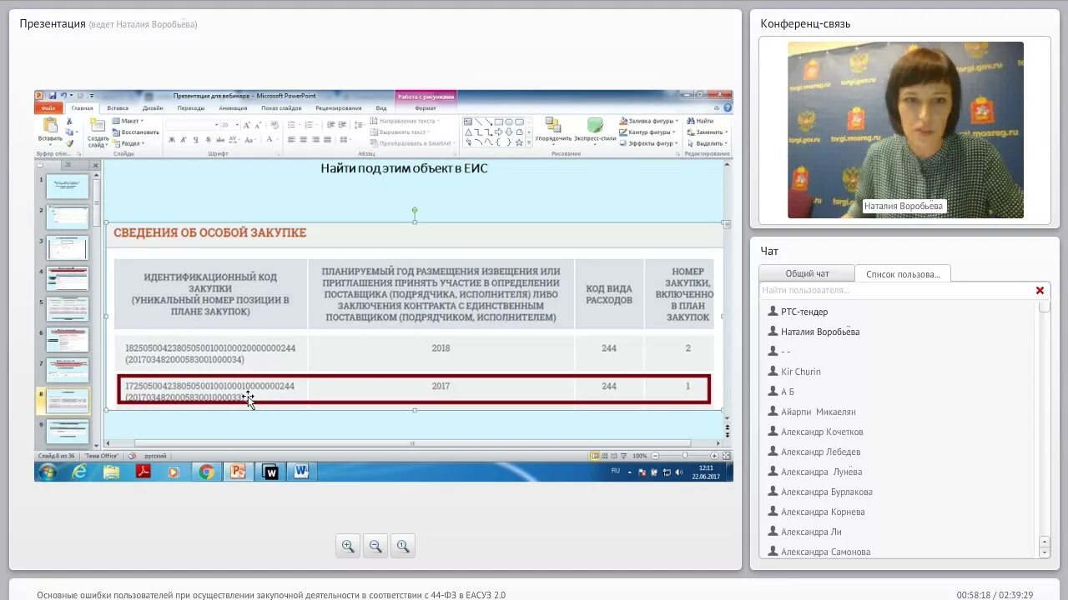Select the oval shape in shapes gallery

(509, 122)
